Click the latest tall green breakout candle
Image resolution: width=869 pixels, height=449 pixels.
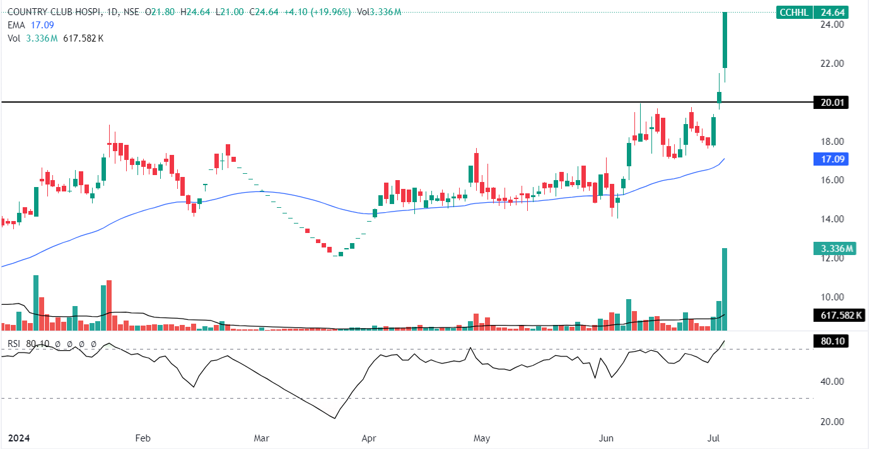[x=725, y=39]
